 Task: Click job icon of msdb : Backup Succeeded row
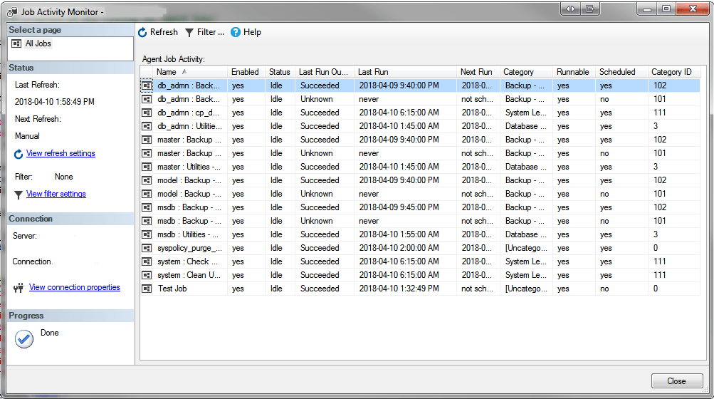pyautogui.click(x=147, y=207)
